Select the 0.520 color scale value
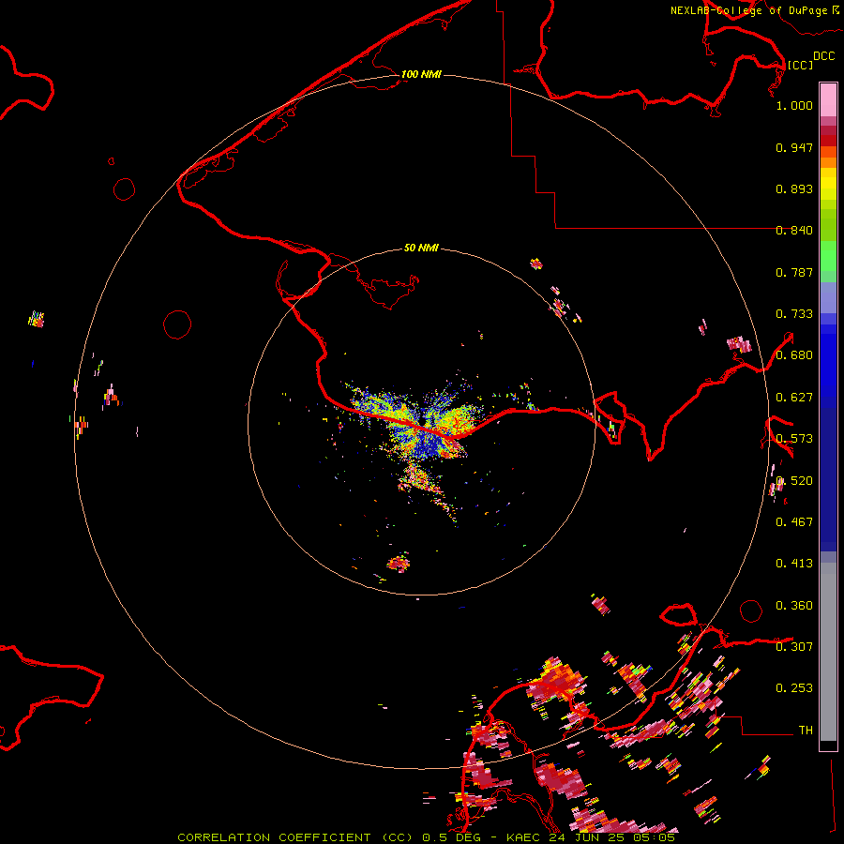Image resolution: width=844 pixels, height=844 pixels. pyautogui.click(x=794, y=481)
